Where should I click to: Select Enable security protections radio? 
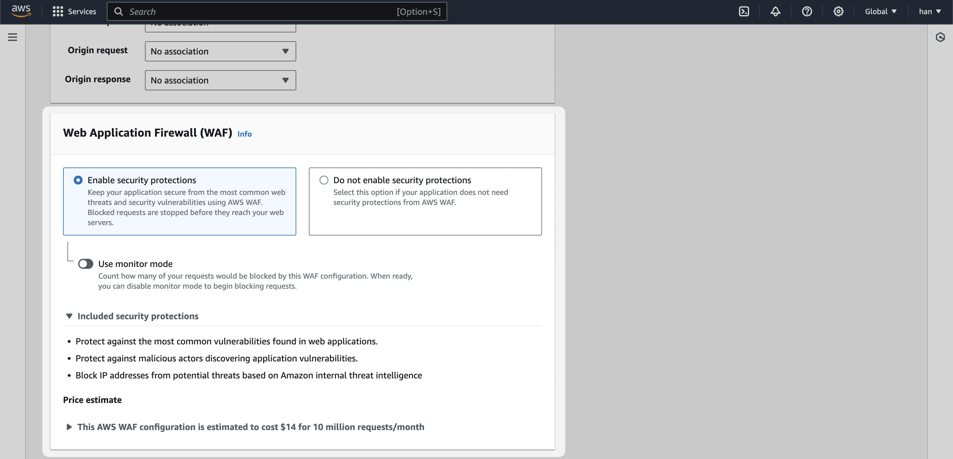[78, 180]
